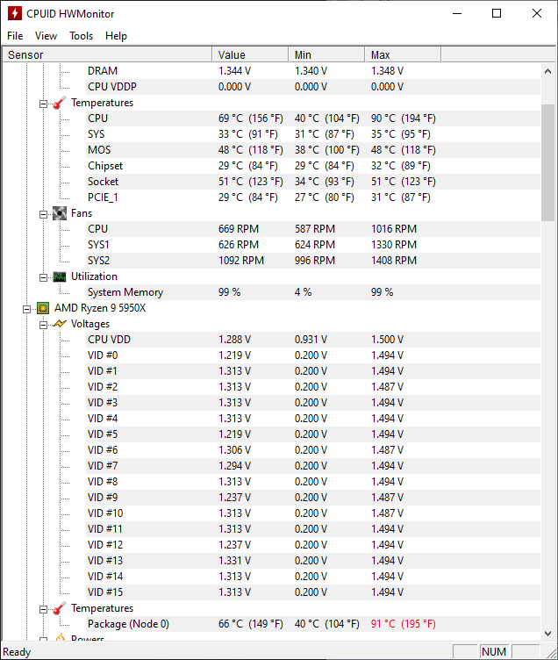Collapse the Fans node
558x660 pixels.
tap(43, 214)
